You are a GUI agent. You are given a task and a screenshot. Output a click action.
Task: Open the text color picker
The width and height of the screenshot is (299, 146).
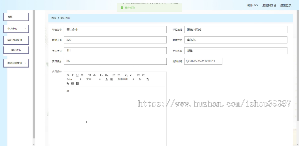(107, 79)
